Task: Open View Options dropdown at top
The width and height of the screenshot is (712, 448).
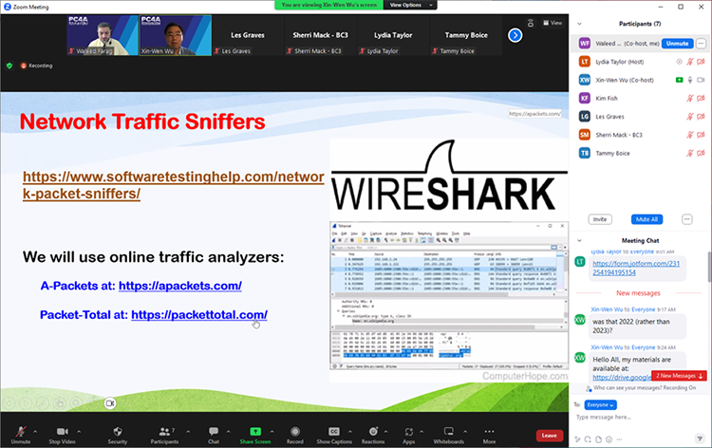Action: 410,5
